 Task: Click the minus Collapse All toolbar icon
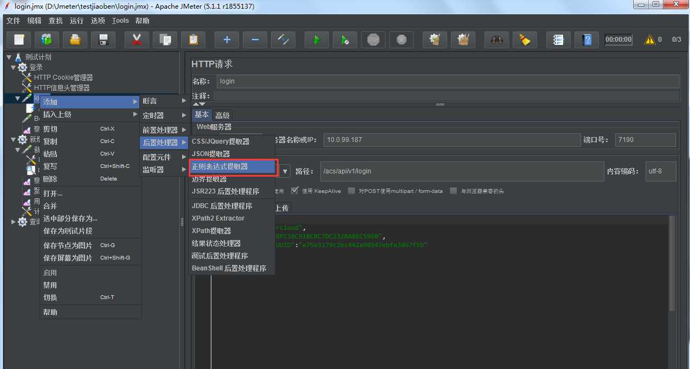(255, 40)
